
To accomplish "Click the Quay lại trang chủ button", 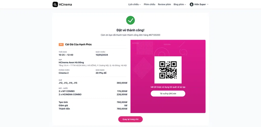I will click(130, 119).
